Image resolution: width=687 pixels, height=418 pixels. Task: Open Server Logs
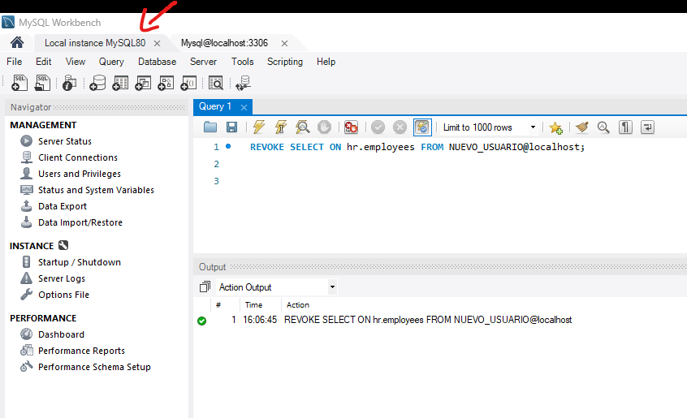tap(62, 278)
